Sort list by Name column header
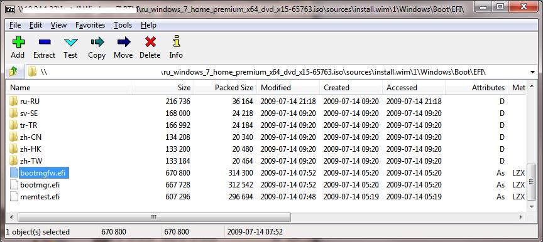This screenshot has height=242, width=543. pos(69,88)
